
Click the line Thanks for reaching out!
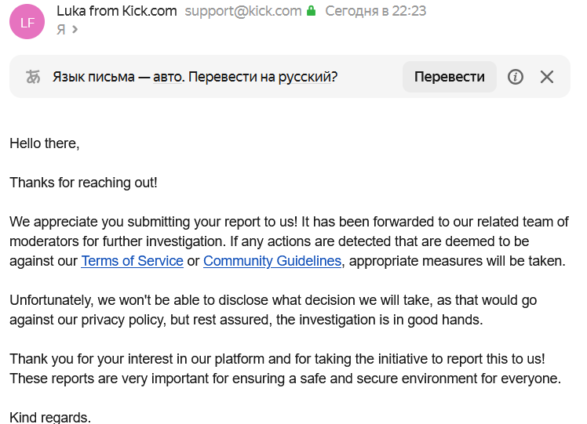[83, 183]
